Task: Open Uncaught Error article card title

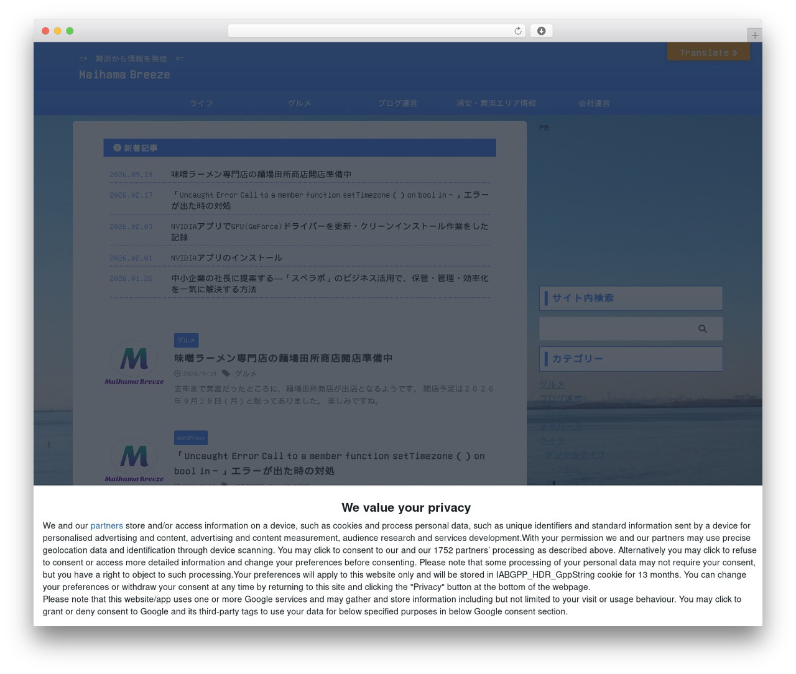Action: point(329,463)
